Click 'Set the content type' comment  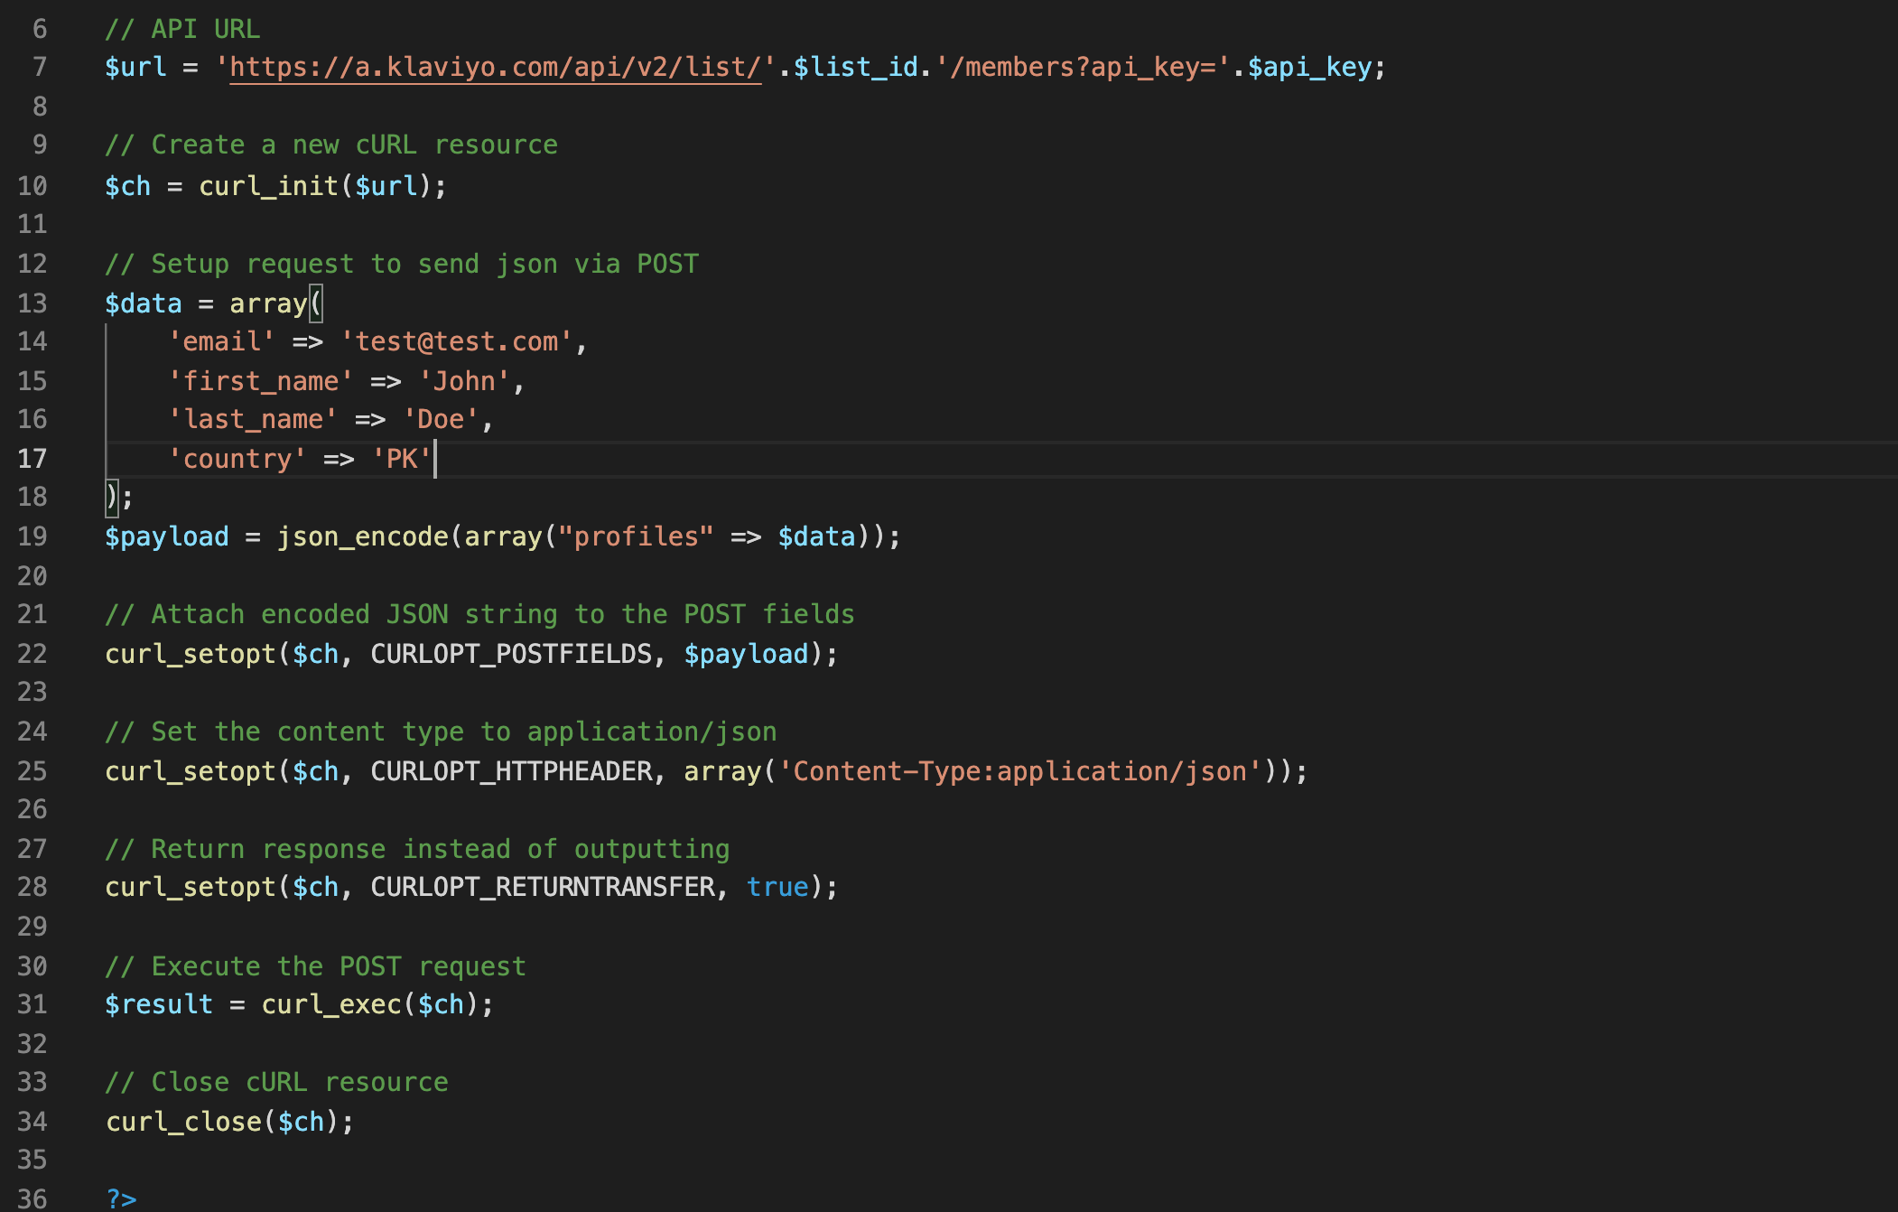pyautogui.click(x=441, y=732)
